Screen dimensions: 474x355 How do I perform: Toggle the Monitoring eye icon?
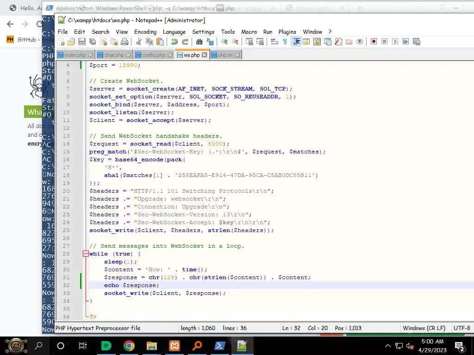[x=359, y=42]
